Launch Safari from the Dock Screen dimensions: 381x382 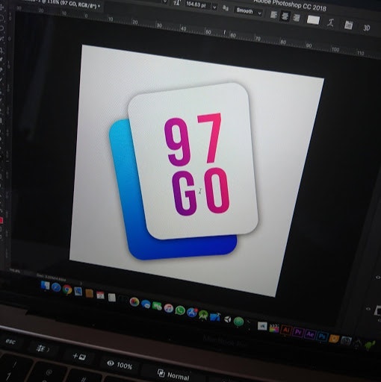coord(56,288)
